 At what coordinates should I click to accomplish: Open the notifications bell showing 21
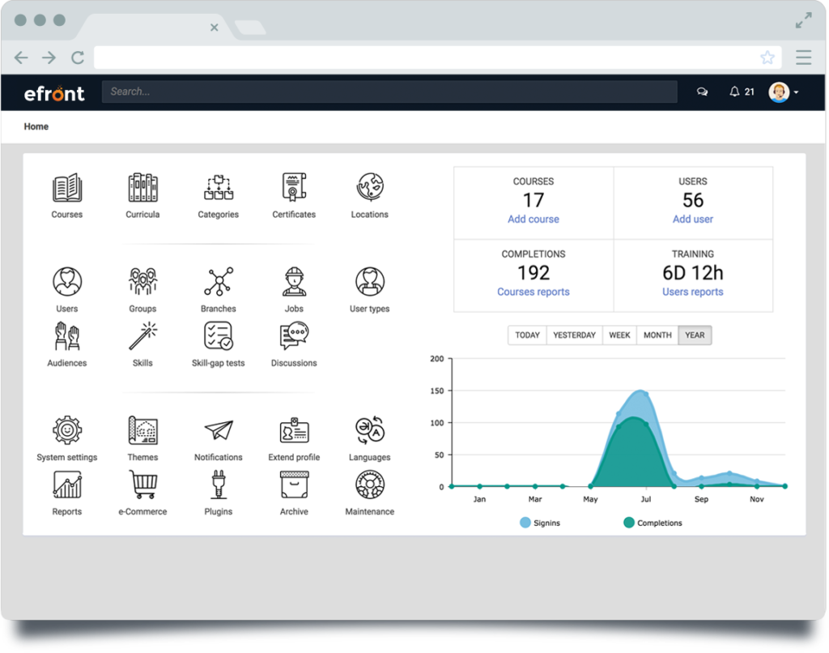(x=741, y=92)
